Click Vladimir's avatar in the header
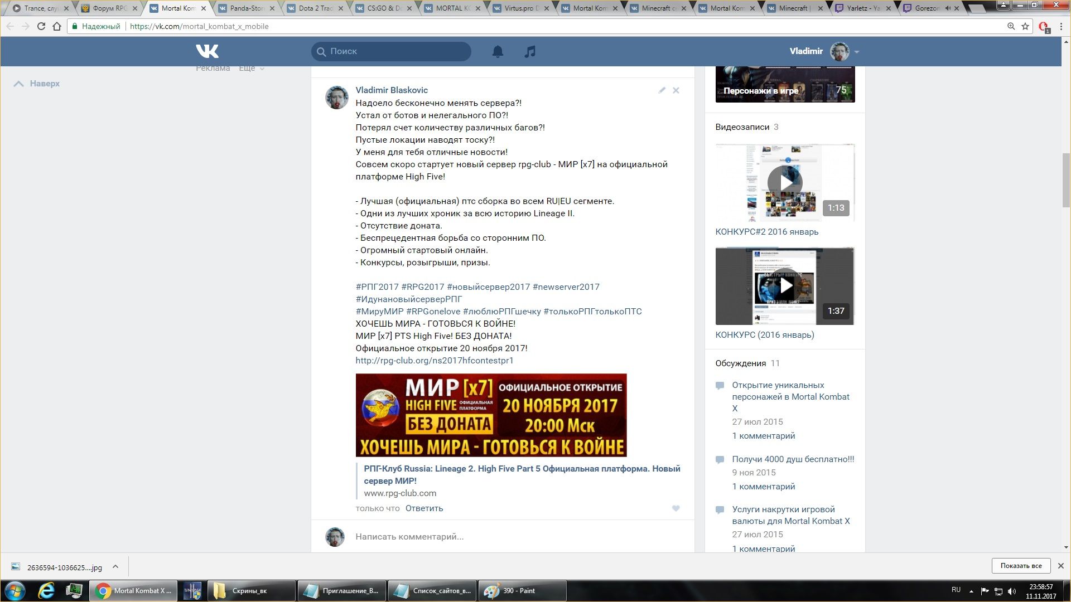 click(840, 51)
